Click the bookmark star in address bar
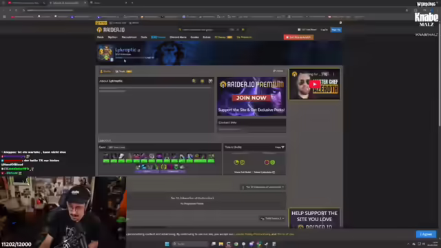Viewport: 441px width, 248px height. coord(407,10)
